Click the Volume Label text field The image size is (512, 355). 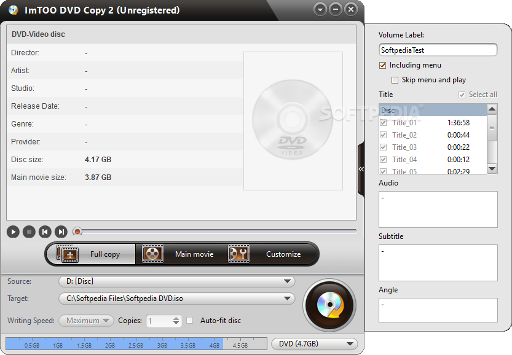tap(438, 50)
